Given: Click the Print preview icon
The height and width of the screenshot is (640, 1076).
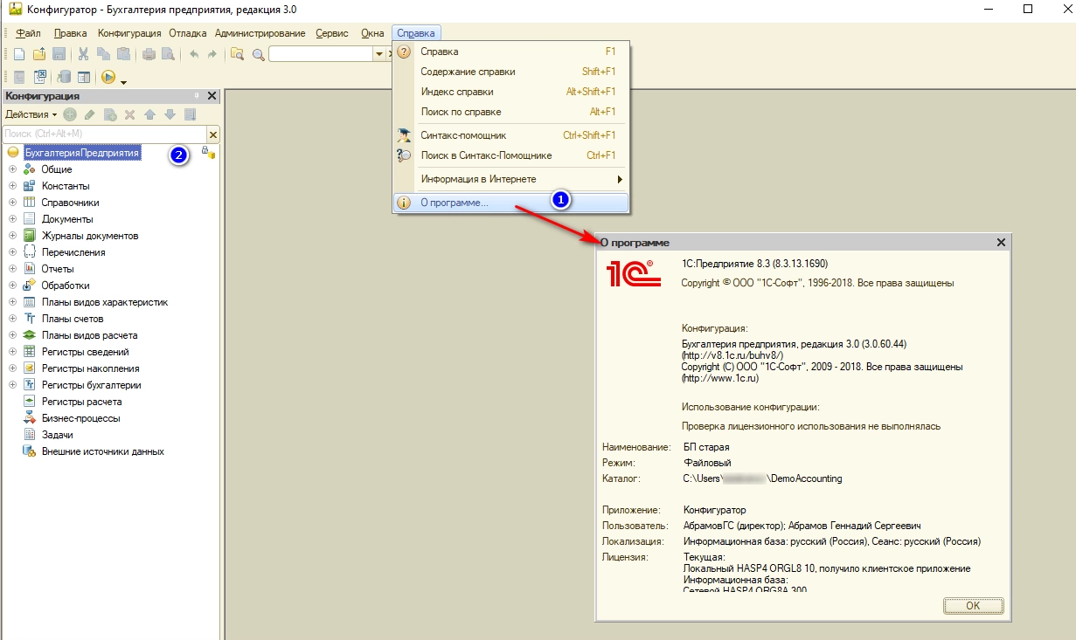Looking at the screenshot, I should pos(168,54).
